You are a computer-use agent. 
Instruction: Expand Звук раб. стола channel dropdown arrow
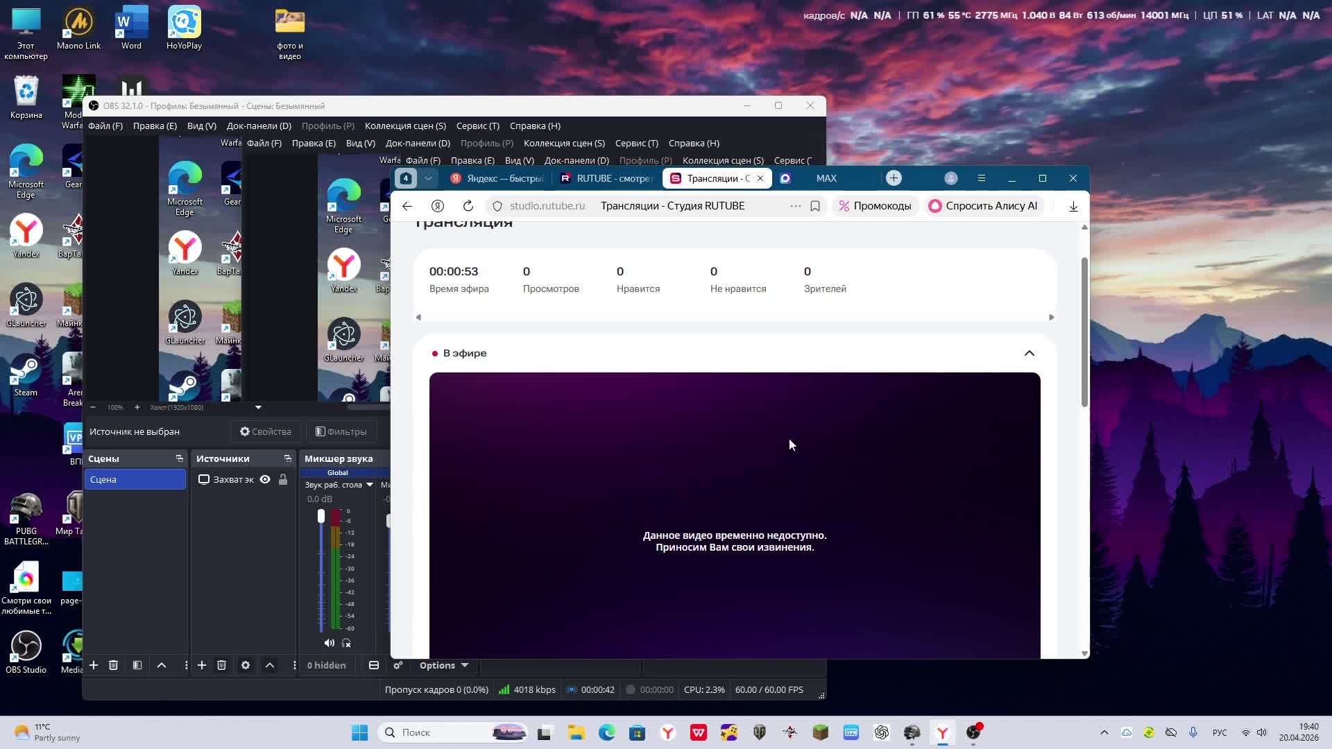click(370, 485)
